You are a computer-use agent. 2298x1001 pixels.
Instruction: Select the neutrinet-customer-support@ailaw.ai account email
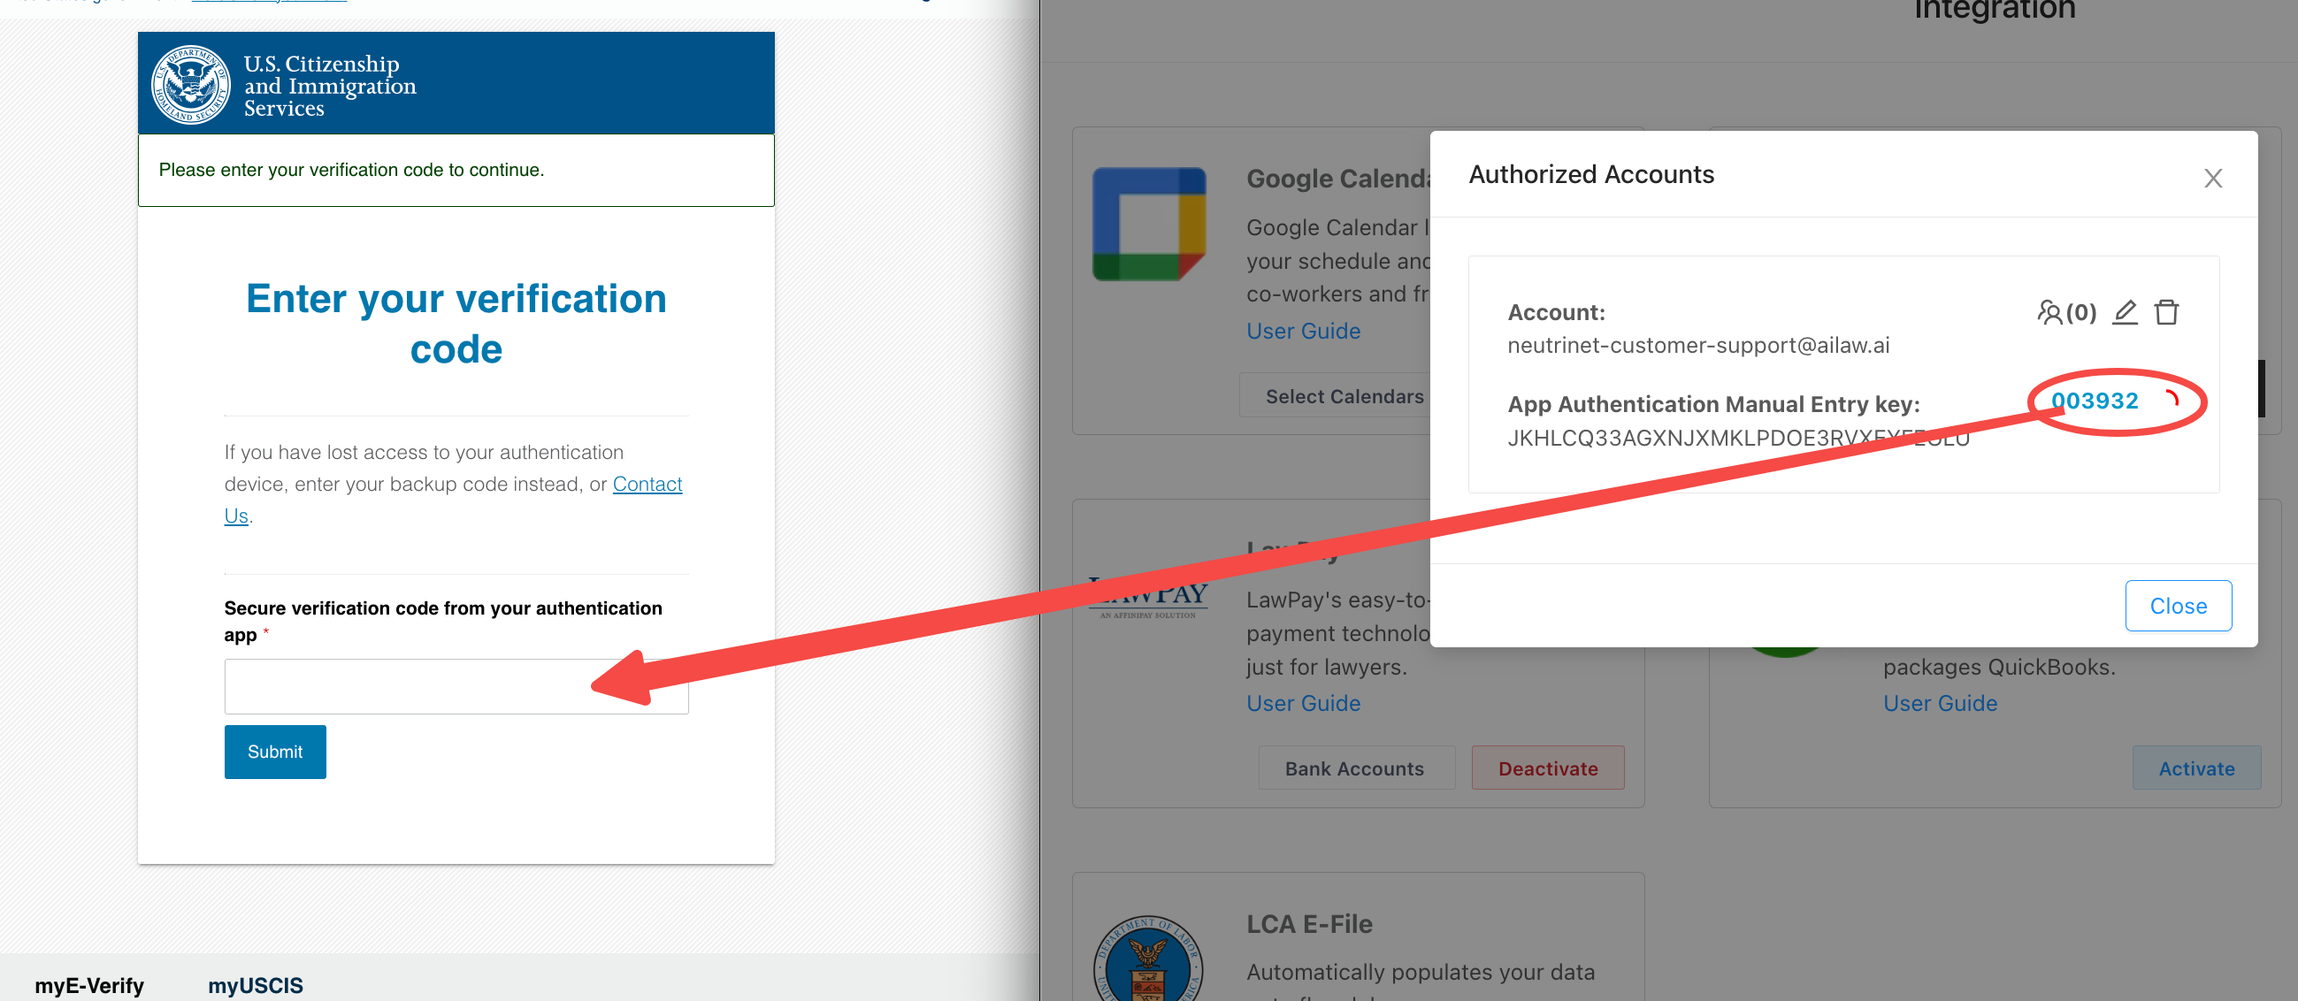coord(1697,345)
